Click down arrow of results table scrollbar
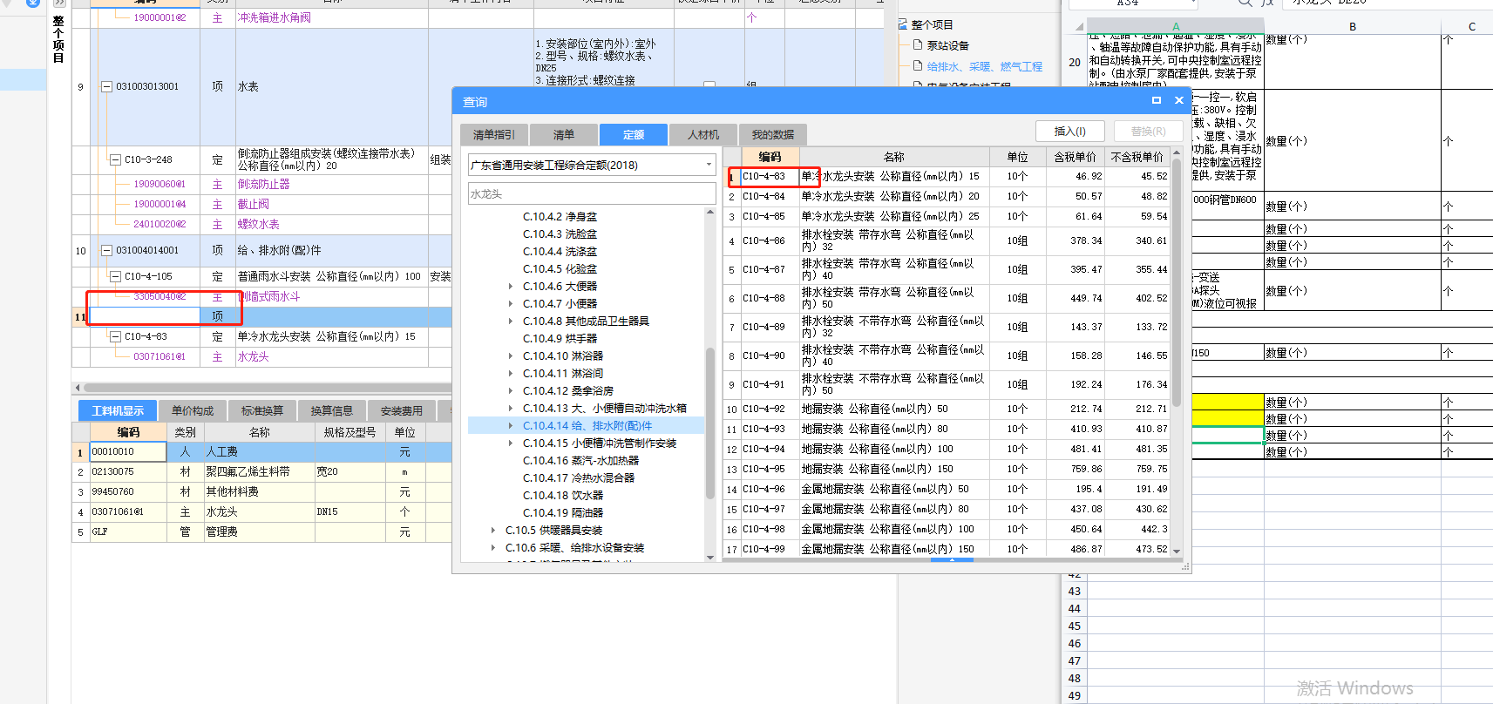The height and width of the screenshot is (704, 1493). tap(1177, 551)
